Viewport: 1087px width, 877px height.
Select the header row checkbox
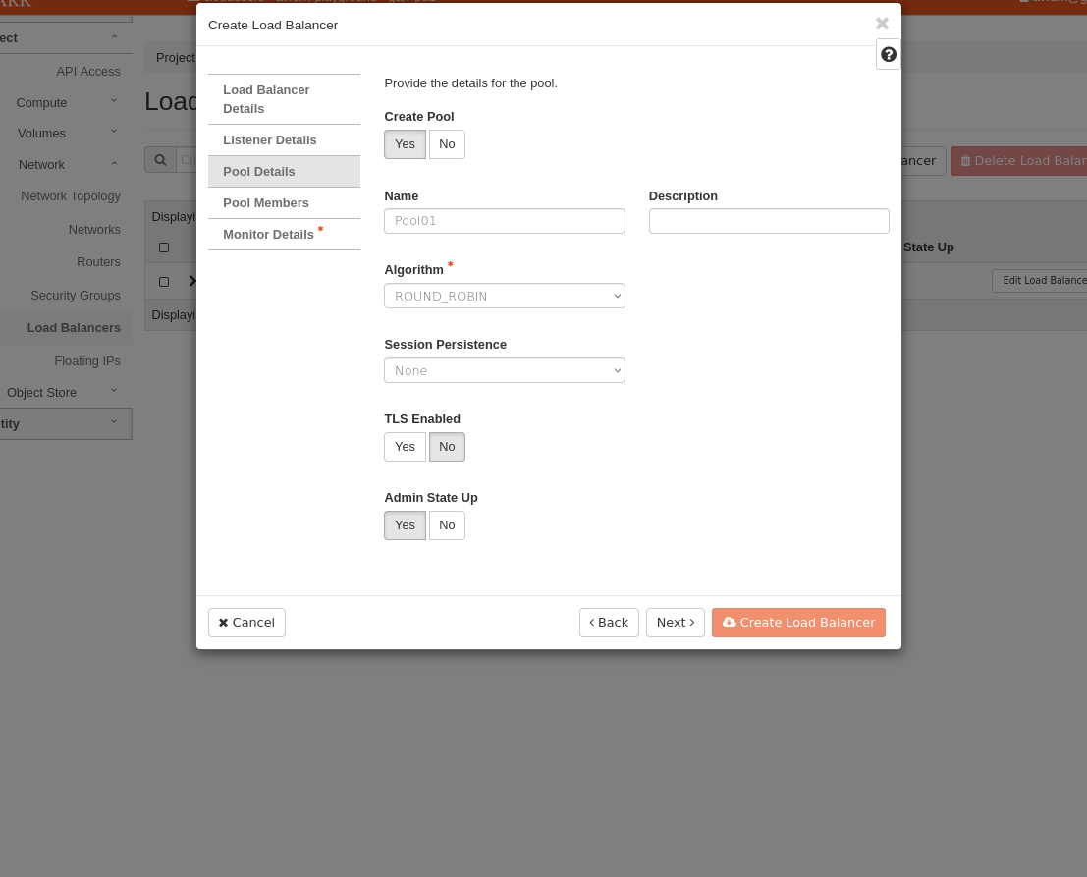tap(164, 247)
